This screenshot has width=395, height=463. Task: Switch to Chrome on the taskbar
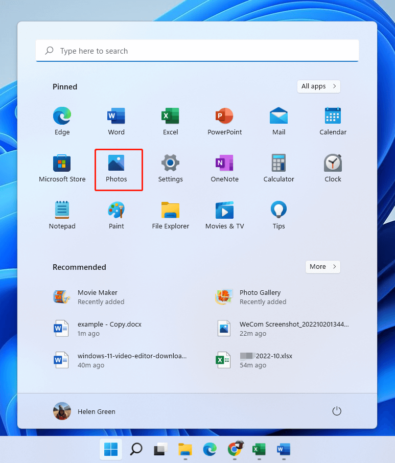[x=235, y=449]
